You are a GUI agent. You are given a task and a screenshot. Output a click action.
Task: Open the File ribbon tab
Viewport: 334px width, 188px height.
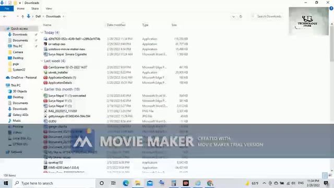7,8
